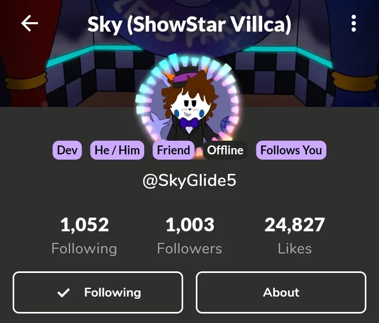Tap the back arrow icon
The height and width of the screenshot is (323, 379).
pos(29,23)
